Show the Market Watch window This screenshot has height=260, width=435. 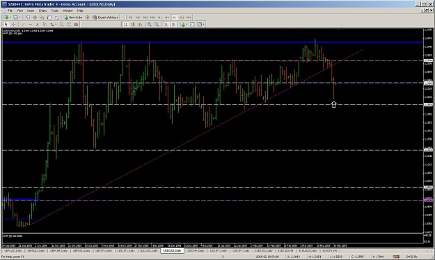27,17
